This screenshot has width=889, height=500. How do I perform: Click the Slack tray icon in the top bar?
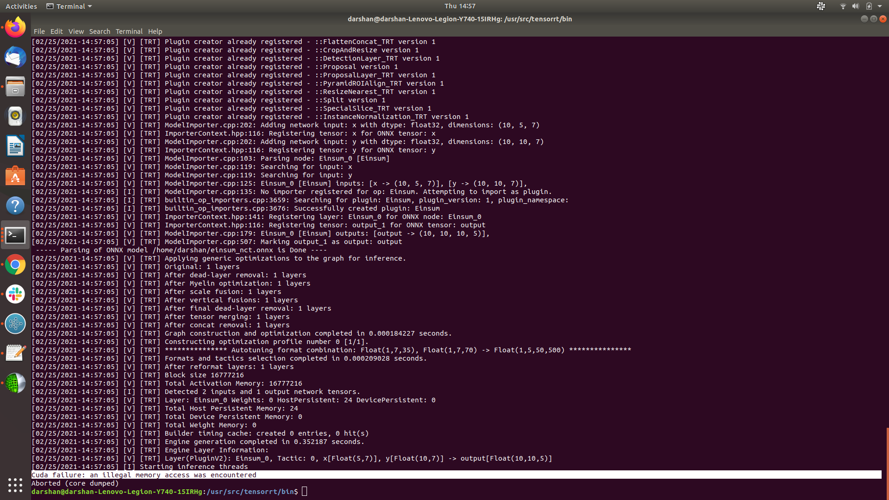[x=821, y=6]
